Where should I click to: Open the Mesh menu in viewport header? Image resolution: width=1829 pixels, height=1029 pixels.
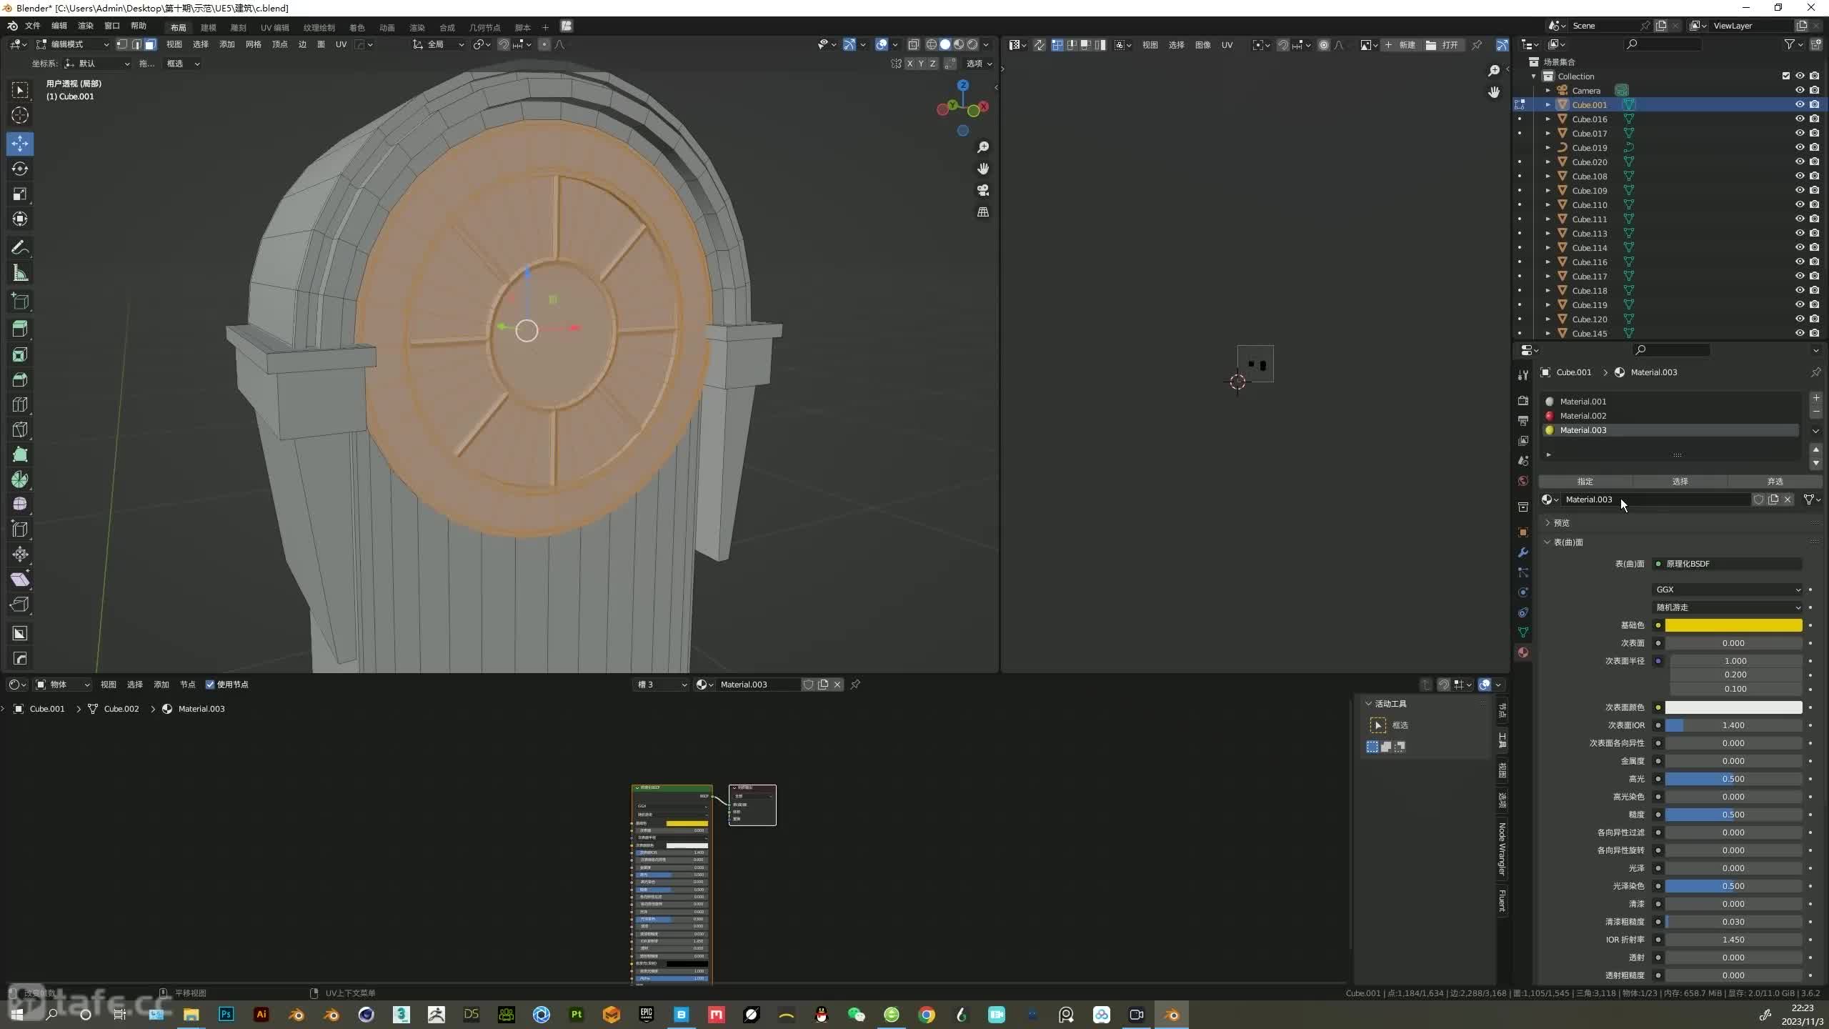[254, 44]
